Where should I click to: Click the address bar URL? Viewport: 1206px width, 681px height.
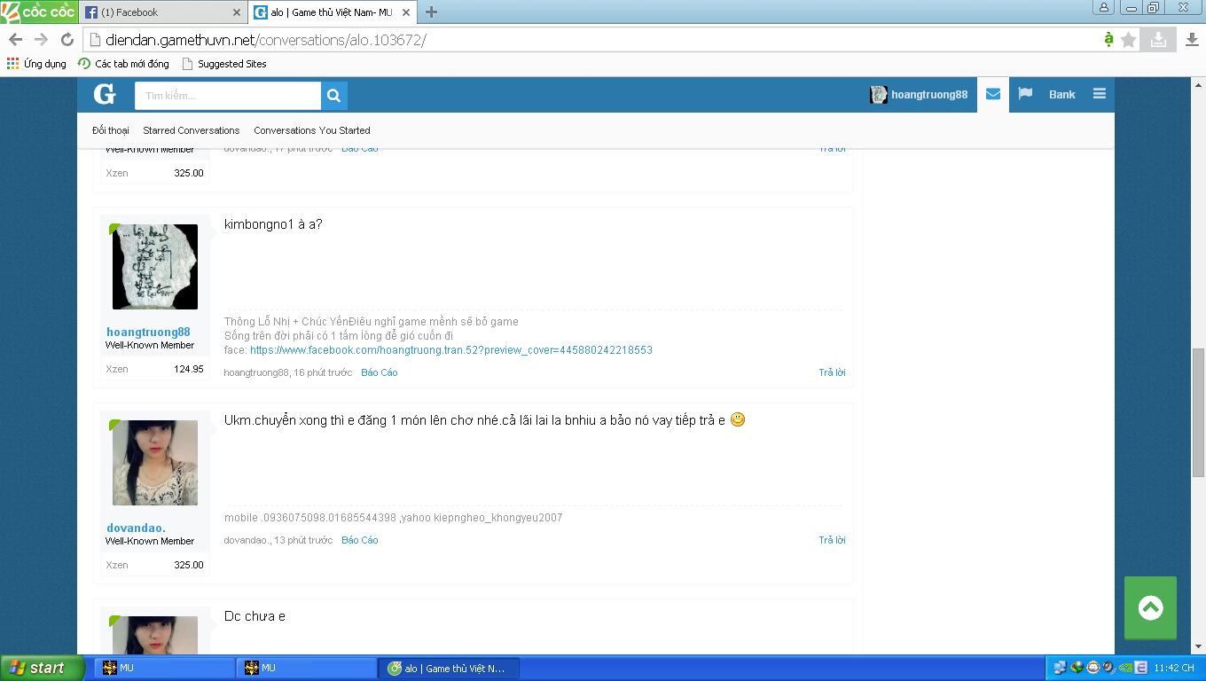click(x=265, y=40)
